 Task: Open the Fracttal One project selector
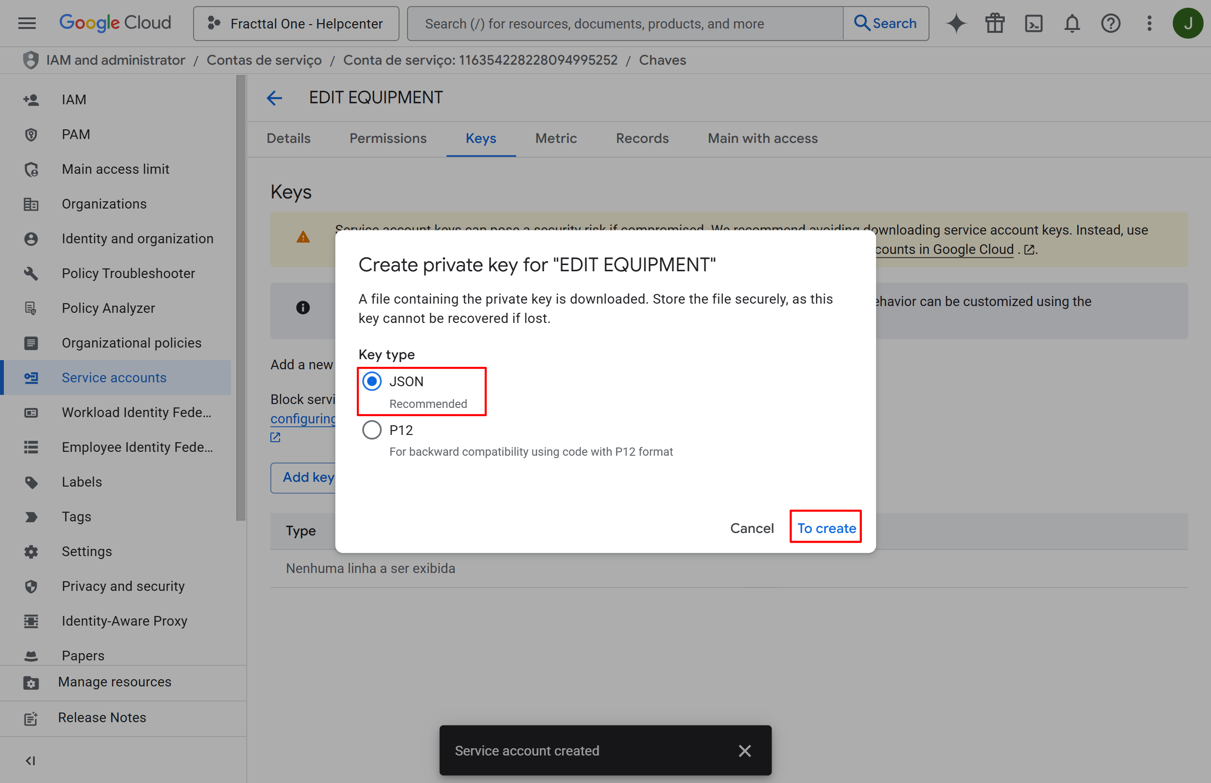pos(296,23)
